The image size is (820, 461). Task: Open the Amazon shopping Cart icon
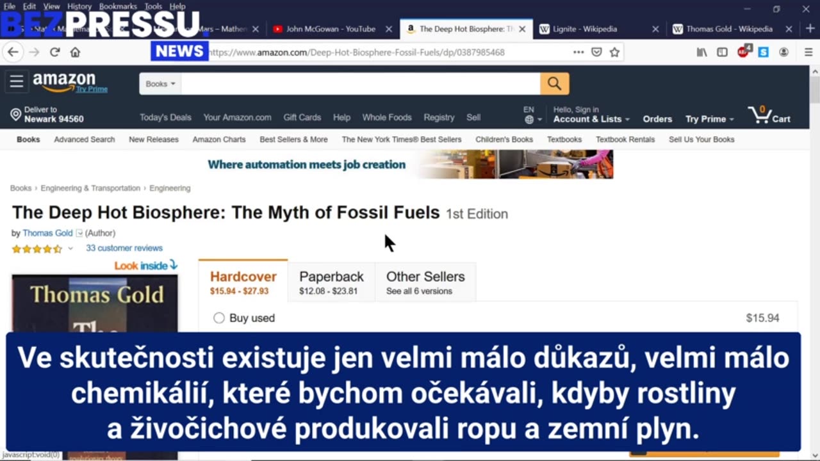point(769,115)
